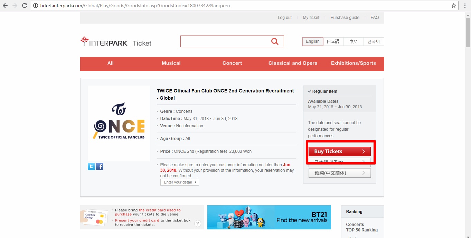Click the credit card notice banner
The width and height of the screenshot is (471, 238).
pyautogui.click(x=142, y=217)
